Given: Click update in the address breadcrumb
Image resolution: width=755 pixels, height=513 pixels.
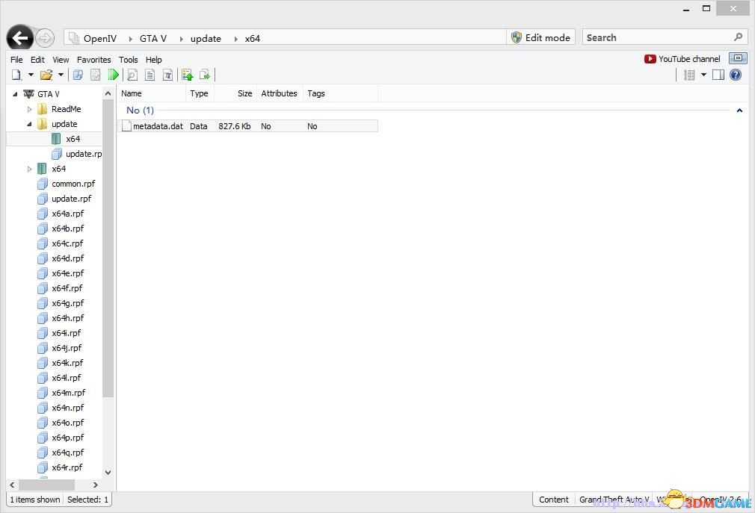Looking at the screenshot, I should tap(206, 39).
